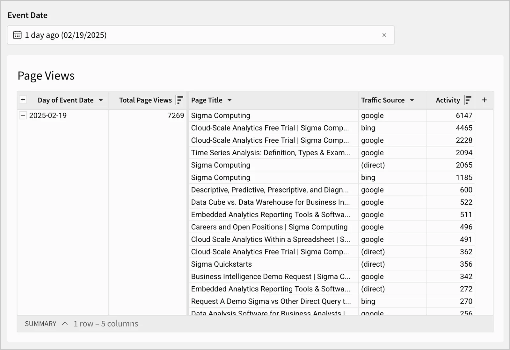Click the 2065 activity value
Screen dimensions: 510x350
464,165
